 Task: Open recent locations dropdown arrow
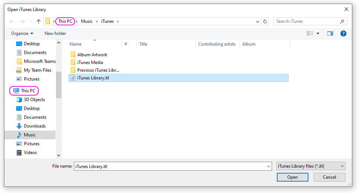coord(31,21)
